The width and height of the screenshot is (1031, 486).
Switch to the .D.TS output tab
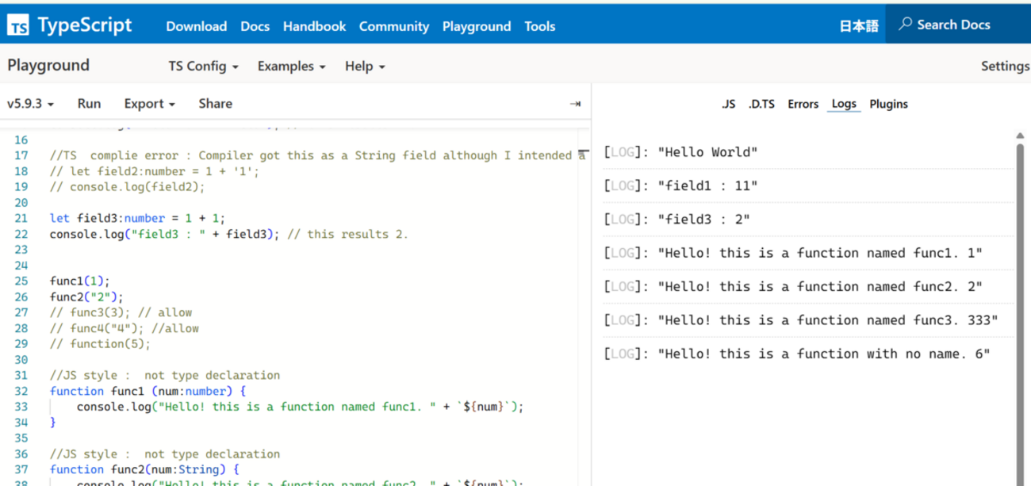point(761,104)
